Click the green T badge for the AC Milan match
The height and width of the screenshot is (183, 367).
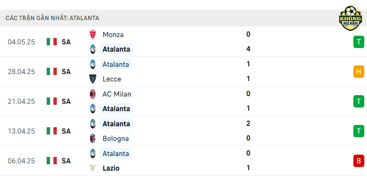359,101
